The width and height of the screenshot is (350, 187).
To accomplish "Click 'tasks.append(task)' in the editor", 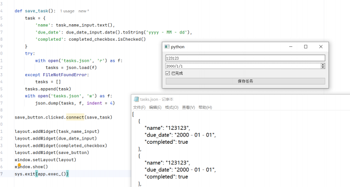I will point(48,89).
